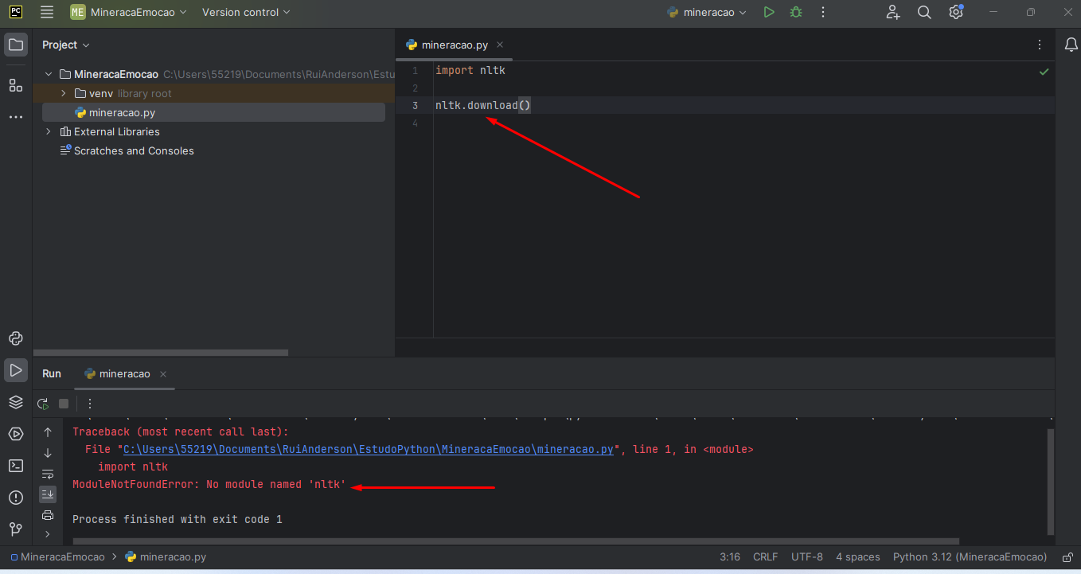The height and width of the screenshot is (574, 1081).
Task: Change CRLF line separator
Action: coord(765,557)
